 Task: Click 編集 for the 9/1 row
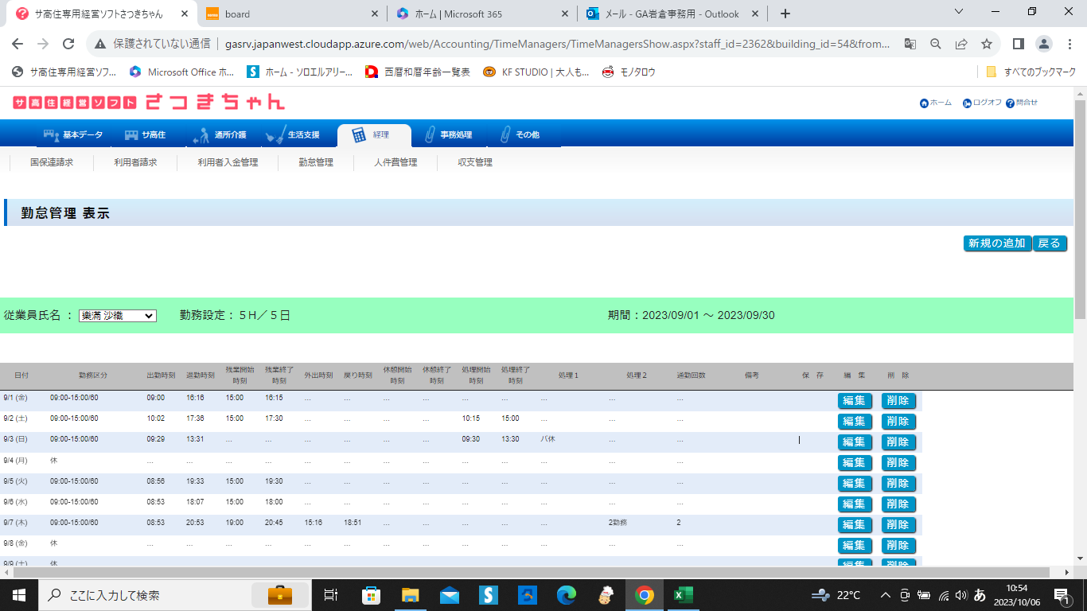[x=854, y=401]
